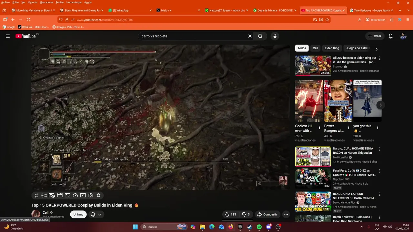Toggle the SUB channel watermark on the video
Image resolution: width=413 pixels, height=232 pixels.
click(283, 180)
